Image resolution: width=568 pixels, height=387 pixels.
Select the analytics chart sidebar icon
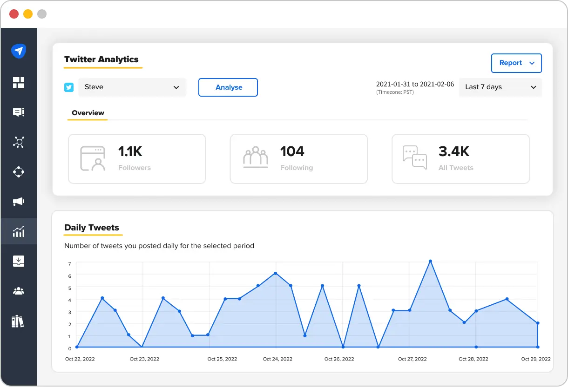tap(19, 231)
